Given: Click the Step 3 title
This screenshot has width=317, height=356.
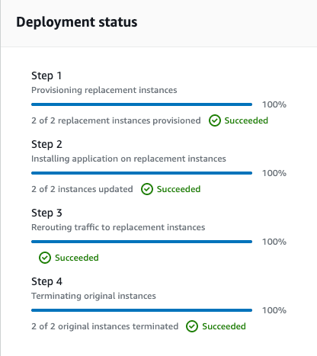Looking at the screenshot, I should pos(46,213).
